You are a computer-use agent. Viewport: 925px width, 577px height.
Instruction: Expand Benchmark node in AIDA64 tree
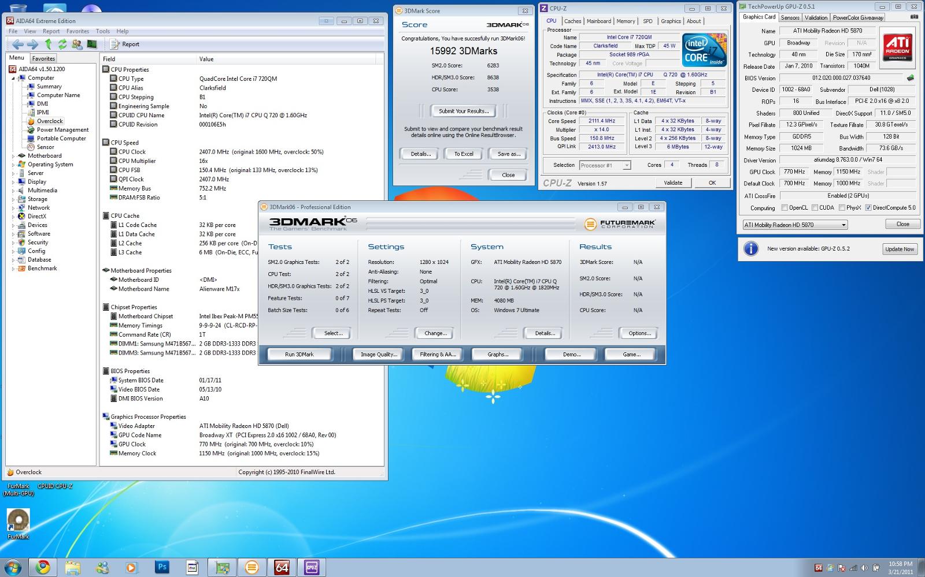coord(14,269)
